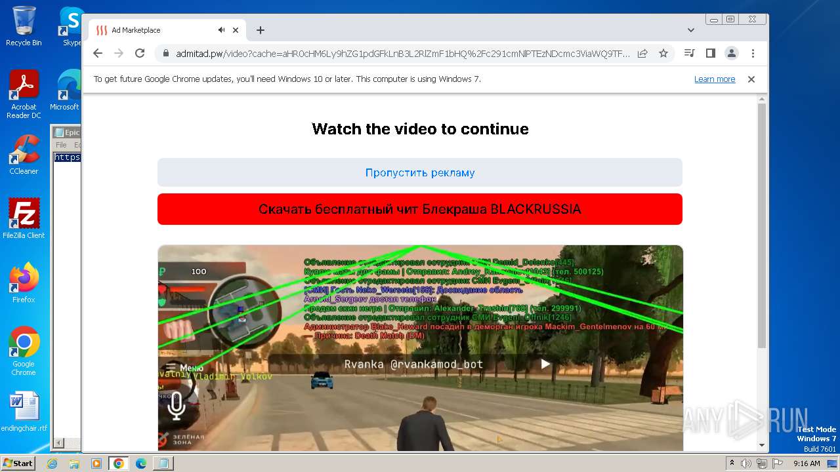Follow the Learn more link
840x472 pixels.
pyautogui.click(x=715, y=79)
